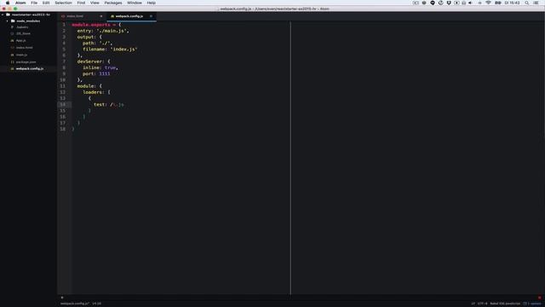This screenshot has height=307, width=545.
Task: Click the cursor position 14:20 in status bar
Action: click(x=96, y=304)
